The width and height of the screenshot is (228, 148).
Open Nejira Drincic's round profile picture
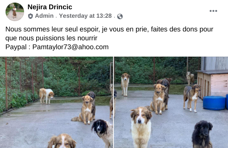click(15, 11)
